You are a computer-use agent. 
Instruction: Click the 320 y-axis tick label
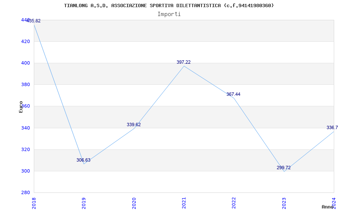(x=25, y=150)
